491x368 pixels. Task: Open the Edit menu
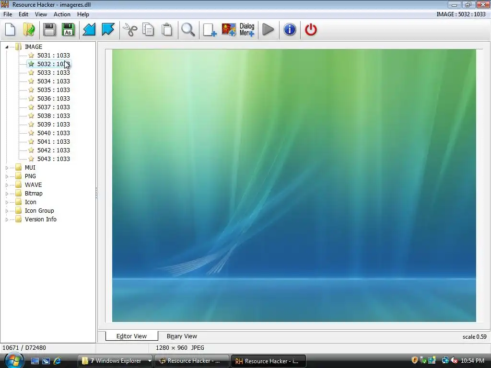tap(23, 14)
